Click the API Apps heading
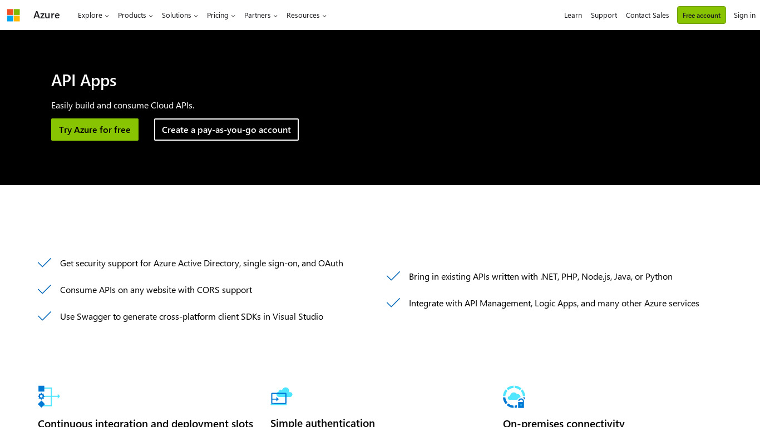Viewport: 760px width, 427px height. pos(84,81)
